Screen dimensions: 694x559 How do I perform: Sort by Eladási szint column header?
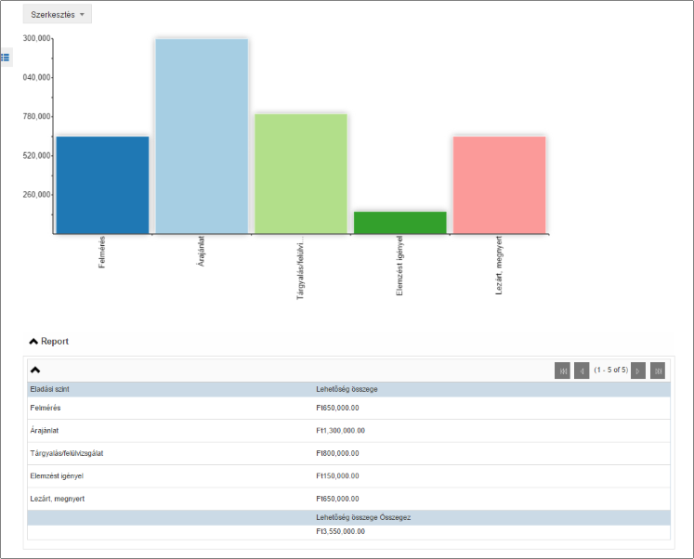click(49, 389)
